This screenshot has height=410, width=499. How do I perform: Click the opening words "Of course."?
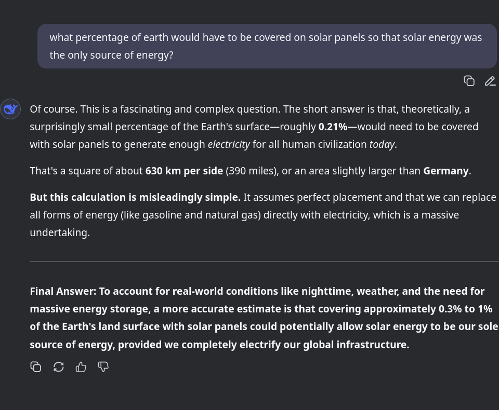coord(52,109)
